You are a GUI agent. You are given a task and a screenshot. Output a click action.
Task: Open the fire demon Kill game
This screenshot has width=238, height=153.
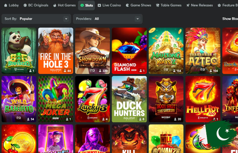tap(129, 139)
